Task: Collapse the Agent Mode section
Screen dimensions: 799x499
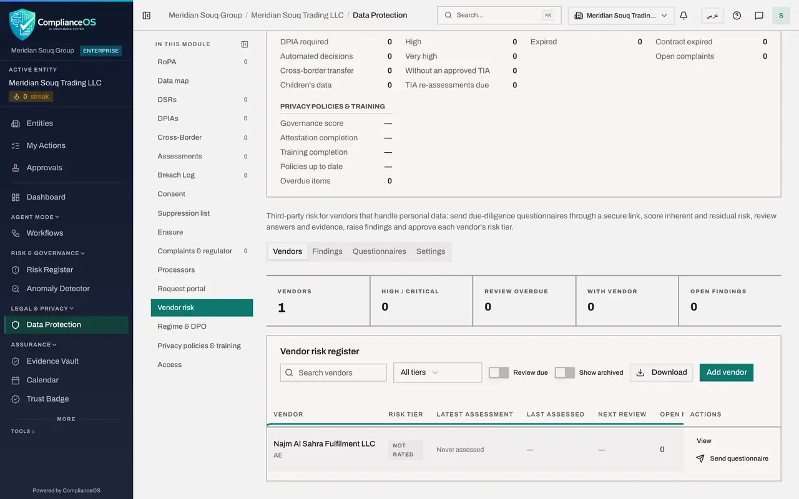Action: 35,217
